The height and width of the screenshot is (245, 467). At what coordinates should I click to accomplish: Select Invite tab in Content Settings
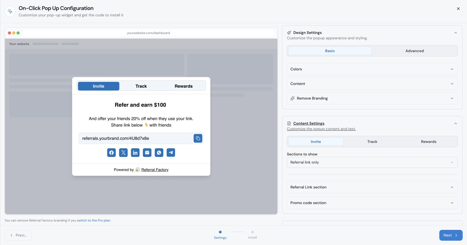click(316, 142)
